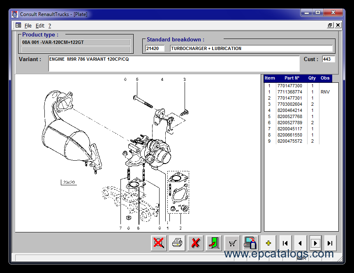Minimize the Consult RenaultTrucks window
The image size is (354, 273).
307,13
